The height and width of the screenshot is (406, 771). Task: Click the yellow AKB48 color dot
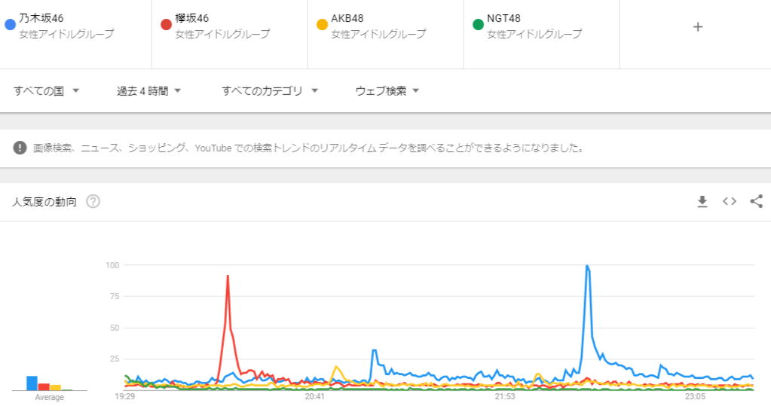tap(322, 25)
